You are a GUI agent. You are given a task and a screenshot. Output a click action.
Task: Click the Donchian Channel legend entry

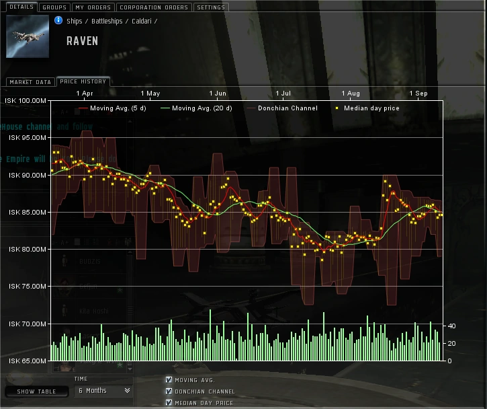282,108
